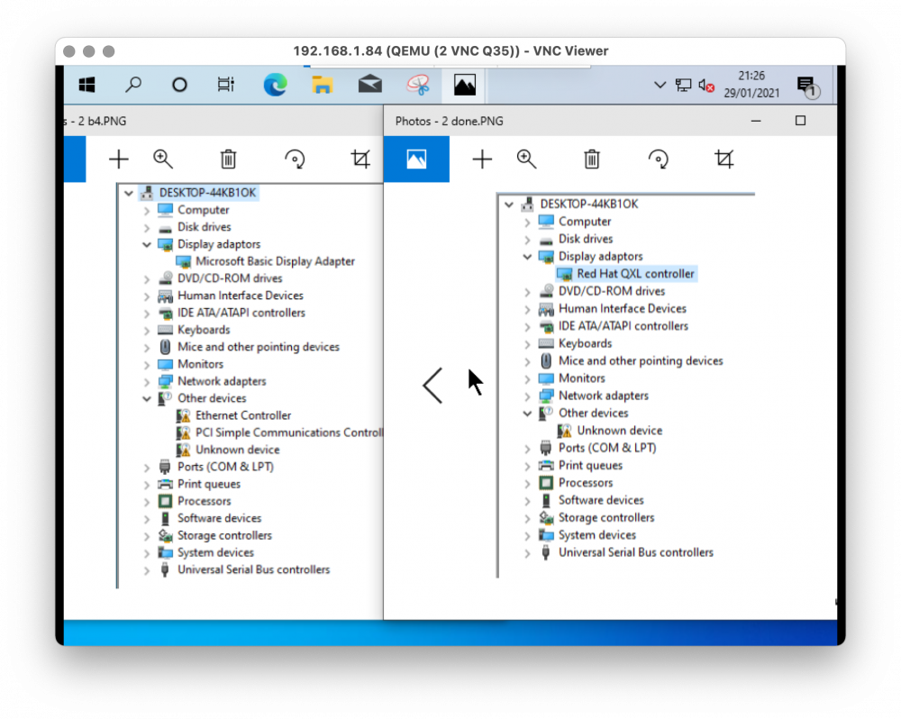This screenshot has height=719, width=901.
Task: Collapse DESKTOP-44KB1OK root chevron in 2 b4.PNG image
Action: click(x=129, y=193)
